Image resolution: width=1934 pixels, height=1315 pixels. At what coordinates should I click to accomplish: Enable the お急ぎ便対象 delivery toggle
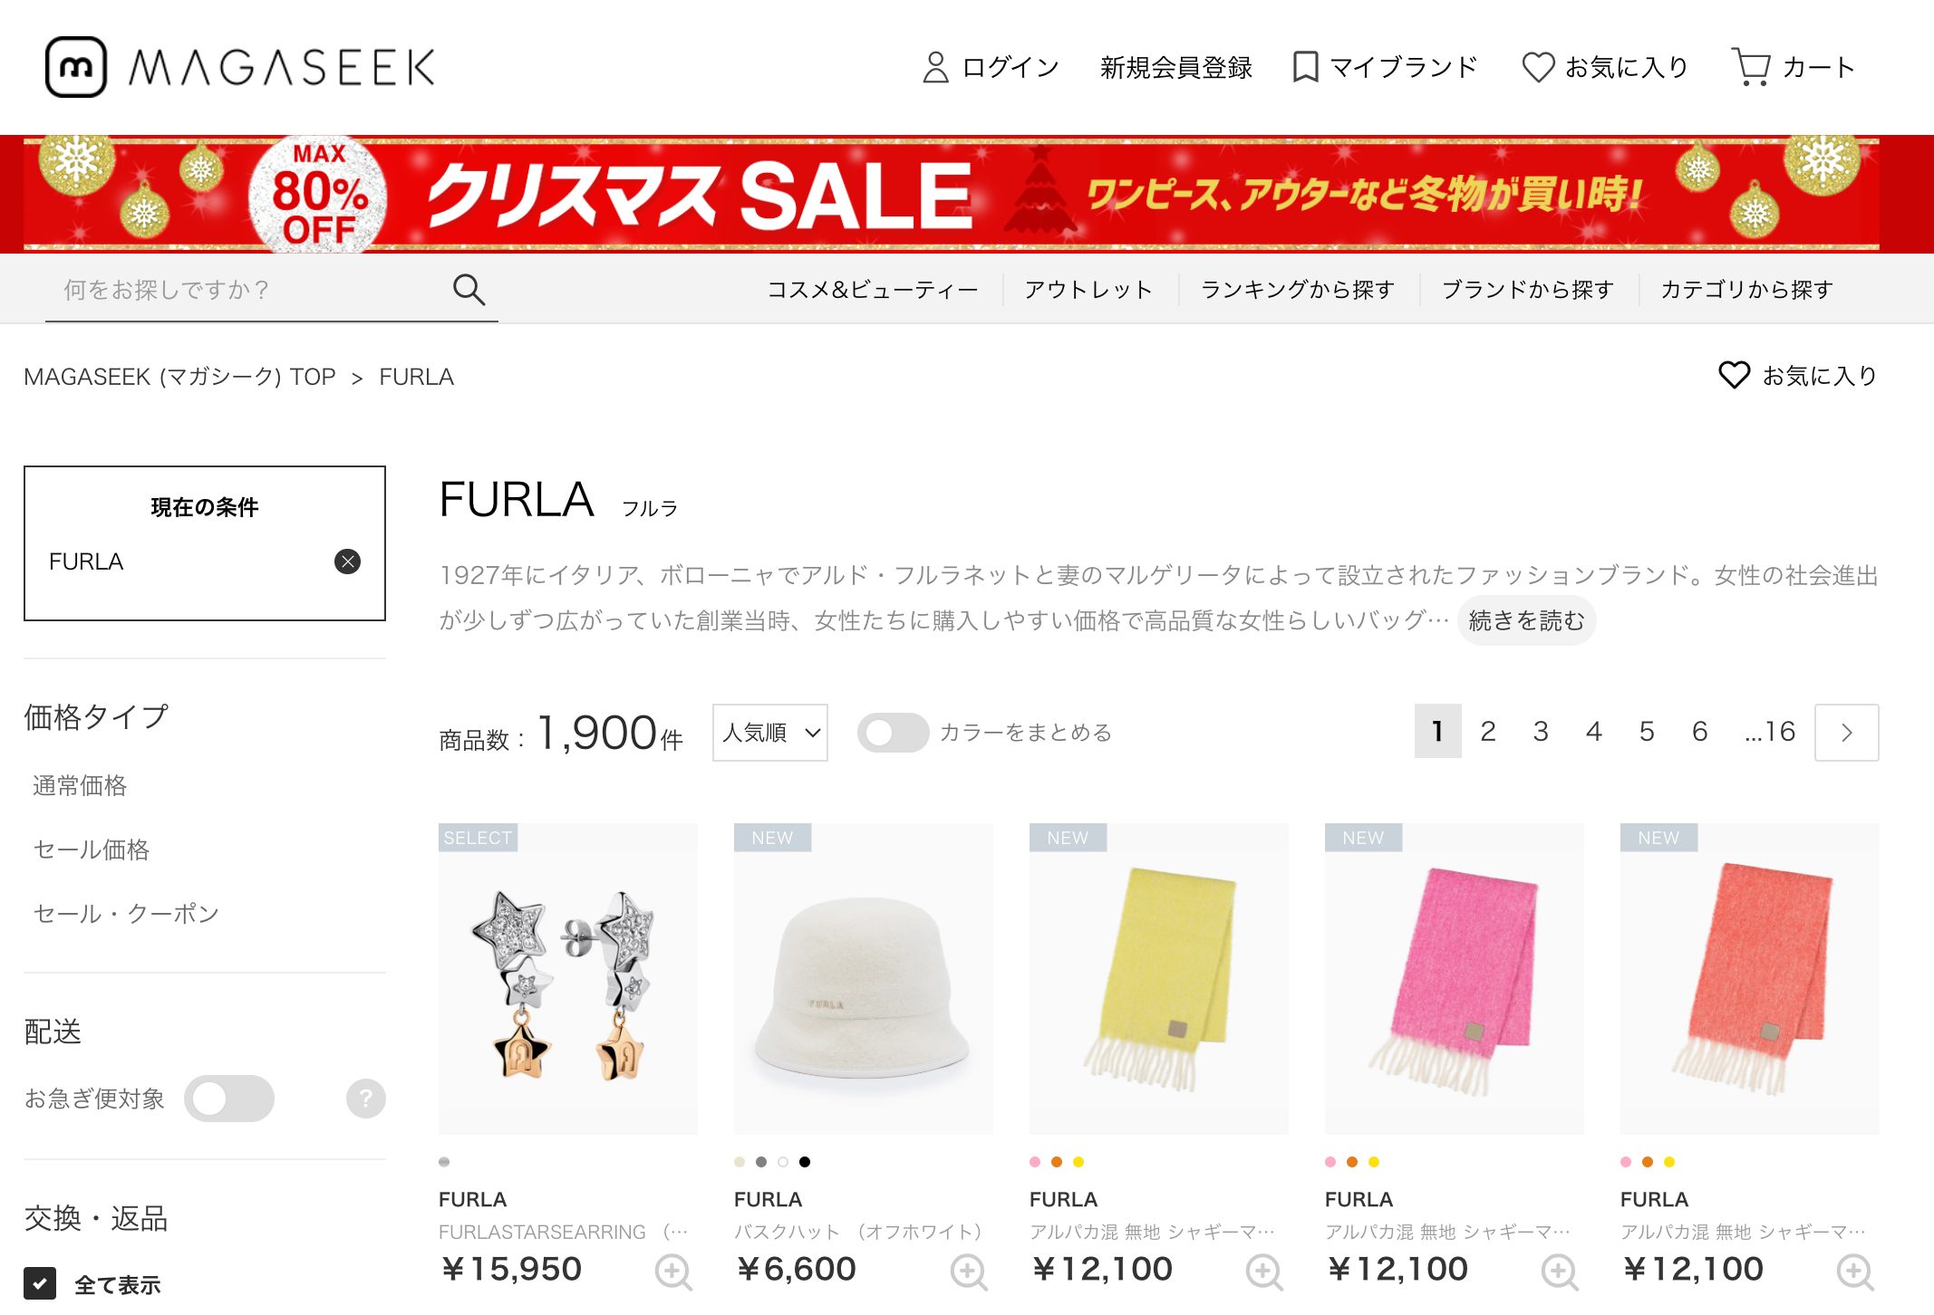229,1099
